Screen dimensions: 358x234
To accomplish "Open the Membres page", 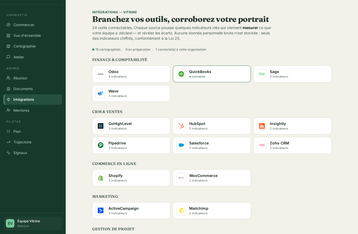I will tap(33, 110).
